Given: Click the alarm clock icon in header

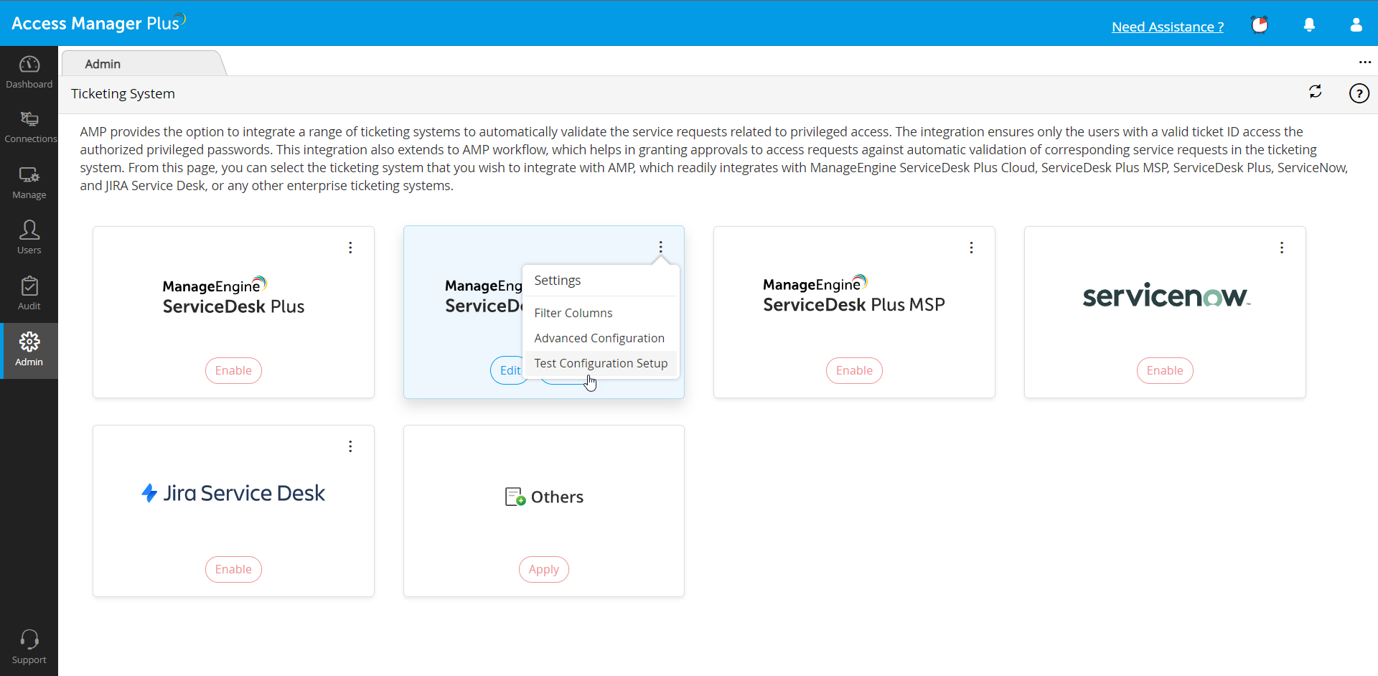Looking at the screenshot, I should tap(1260, 25).
